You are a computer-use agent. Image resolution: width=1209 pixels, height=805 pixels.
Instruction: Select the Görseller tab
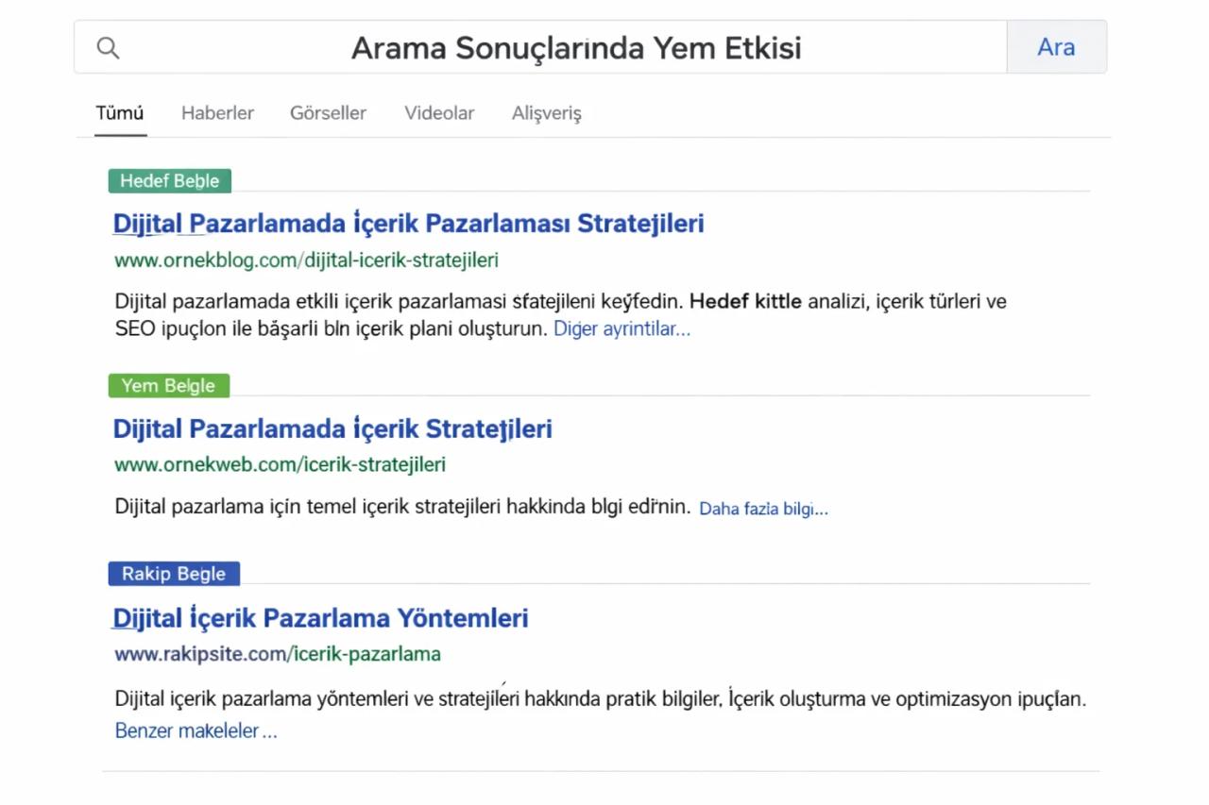(328, 113)
